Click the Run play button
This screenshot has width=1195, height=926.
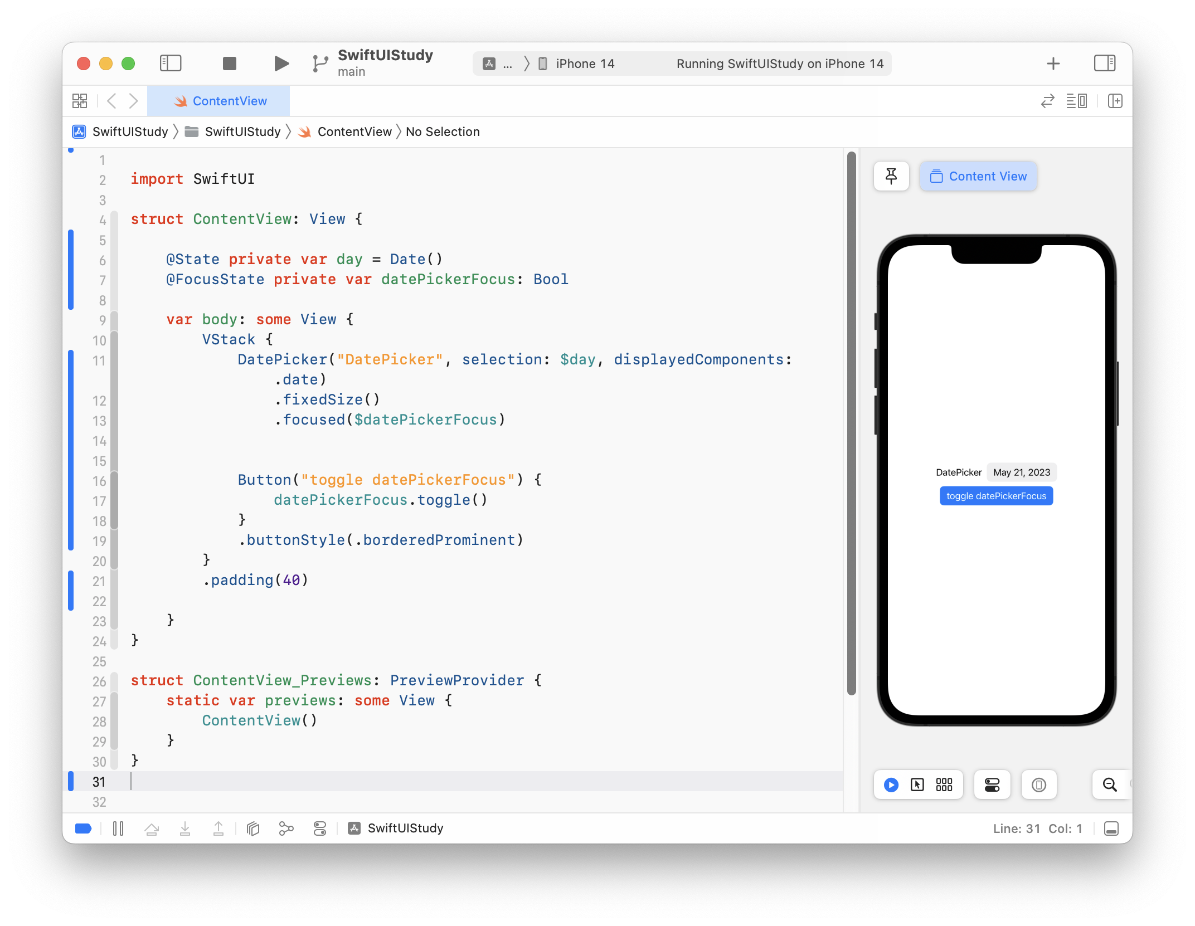[281, 64]
